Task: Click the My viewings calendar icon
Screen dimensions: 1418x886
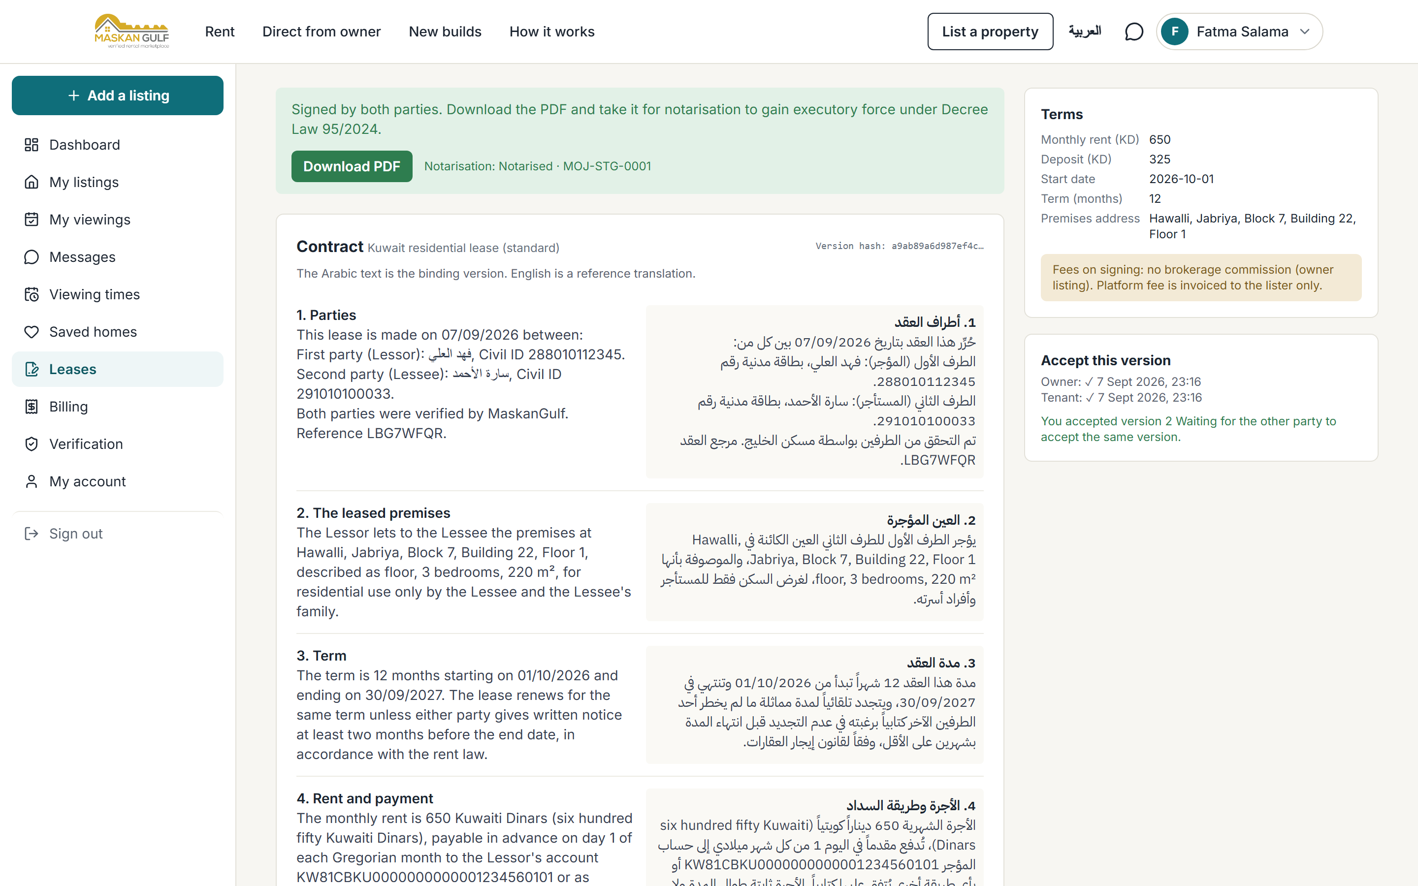Action: tap(32, 220)
